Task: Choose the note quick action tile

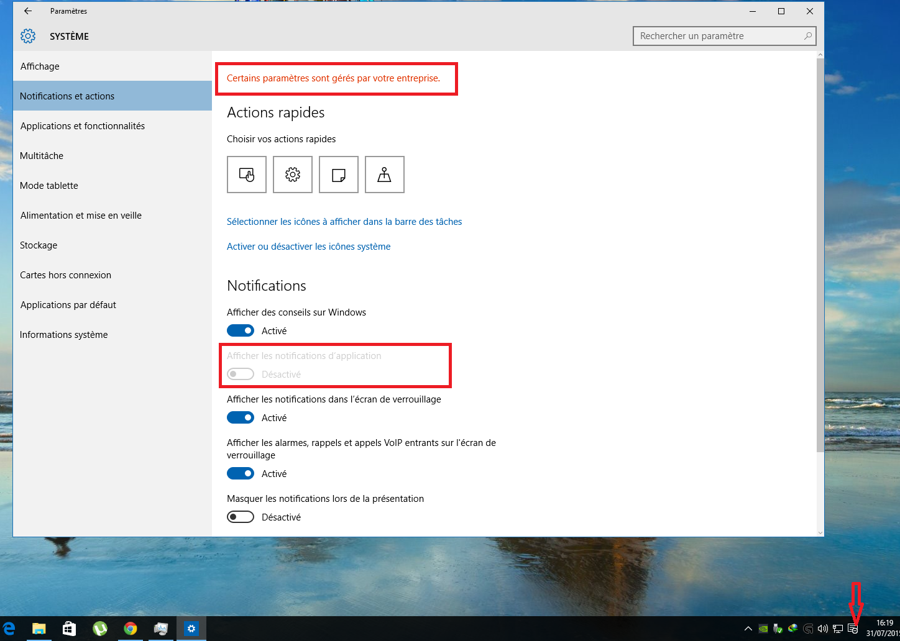Action: [x=339, y=175]
